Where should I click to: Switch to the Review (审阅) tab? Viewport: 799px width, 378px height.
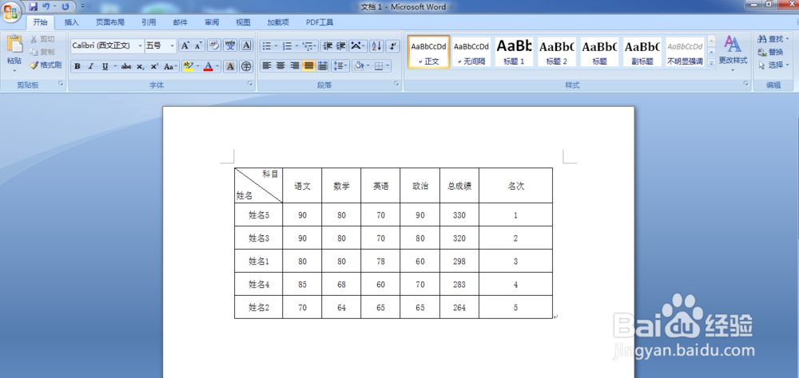click(212, 22)
